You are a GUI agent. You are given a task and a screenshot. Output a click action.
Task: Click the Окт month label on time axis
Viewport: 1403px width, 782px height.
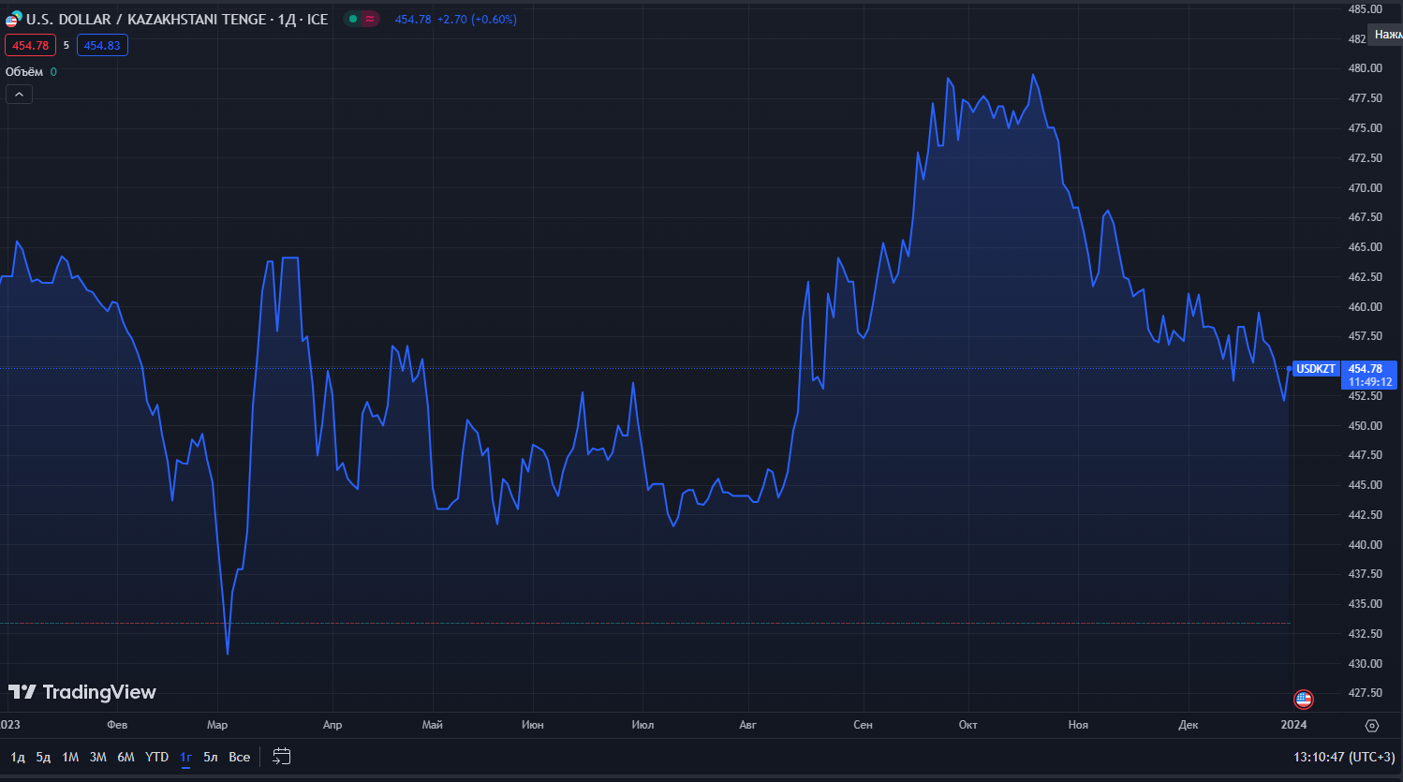pos(968,725)
